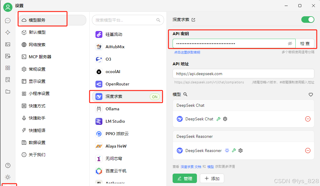Image resolution: width=320 pixels, height=186 pixels.
Task: Toggle the 深度求索 provider enable switch
Action: [308, 20]
